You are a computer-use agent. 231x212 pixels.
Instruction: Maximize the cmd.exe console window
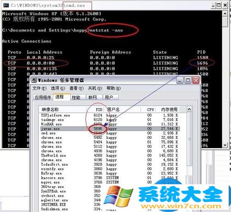[219, 6]
